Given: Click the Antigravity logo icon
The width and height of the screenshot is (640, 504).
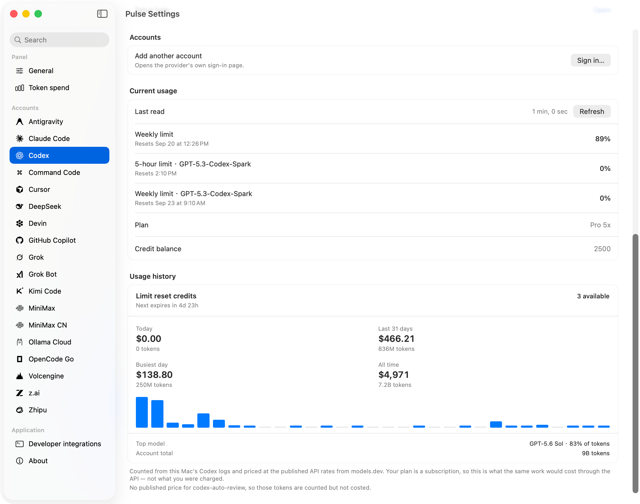Looking at the screenshot, I should point(19,122).
